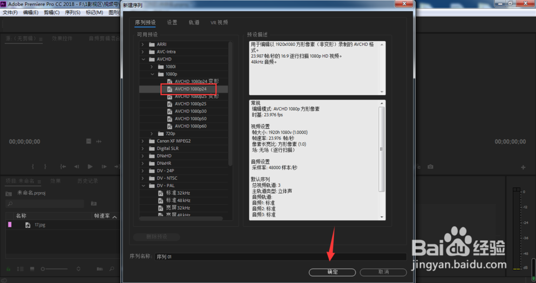Expand the Digital SLR folder
Screen dimensions: 536x283
[143, 149]
